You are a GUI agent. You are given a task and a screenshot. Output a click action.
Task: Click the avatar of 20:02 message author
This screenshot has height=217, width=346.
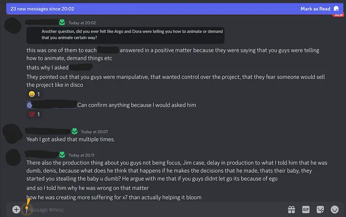(14, 26)
